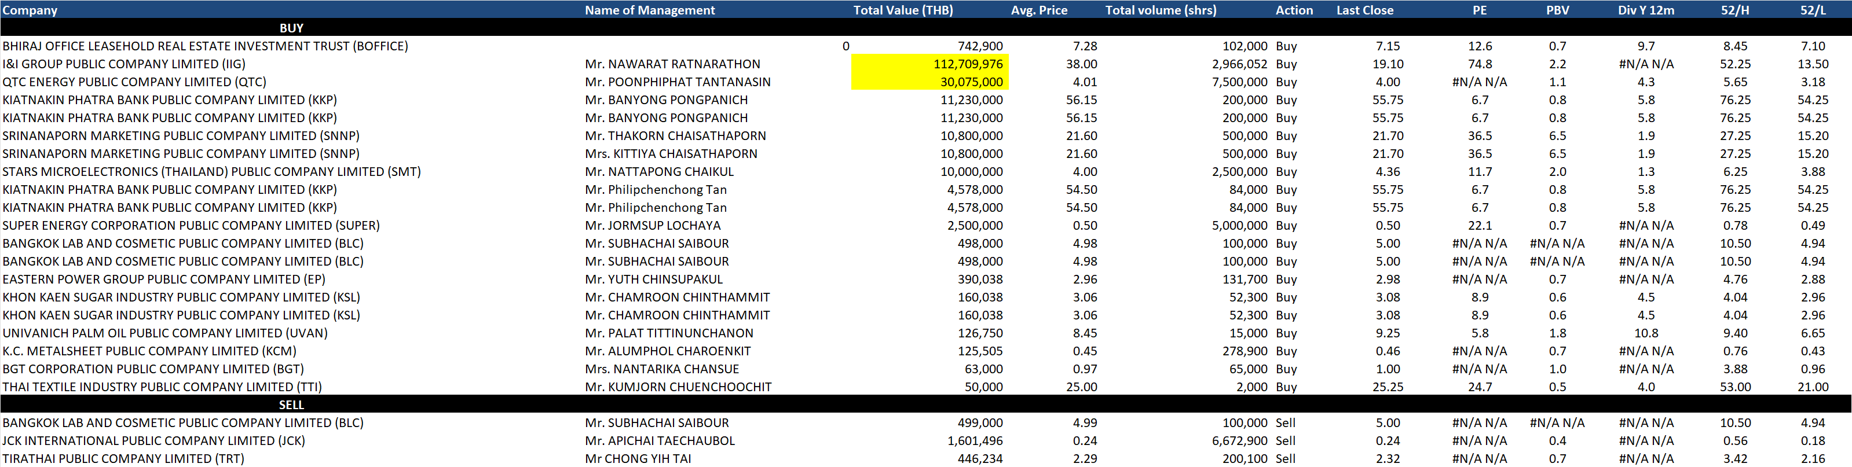Click the Total volume (shrs) header
The image size is (1852, 467).
click(x=1161, y=10)
